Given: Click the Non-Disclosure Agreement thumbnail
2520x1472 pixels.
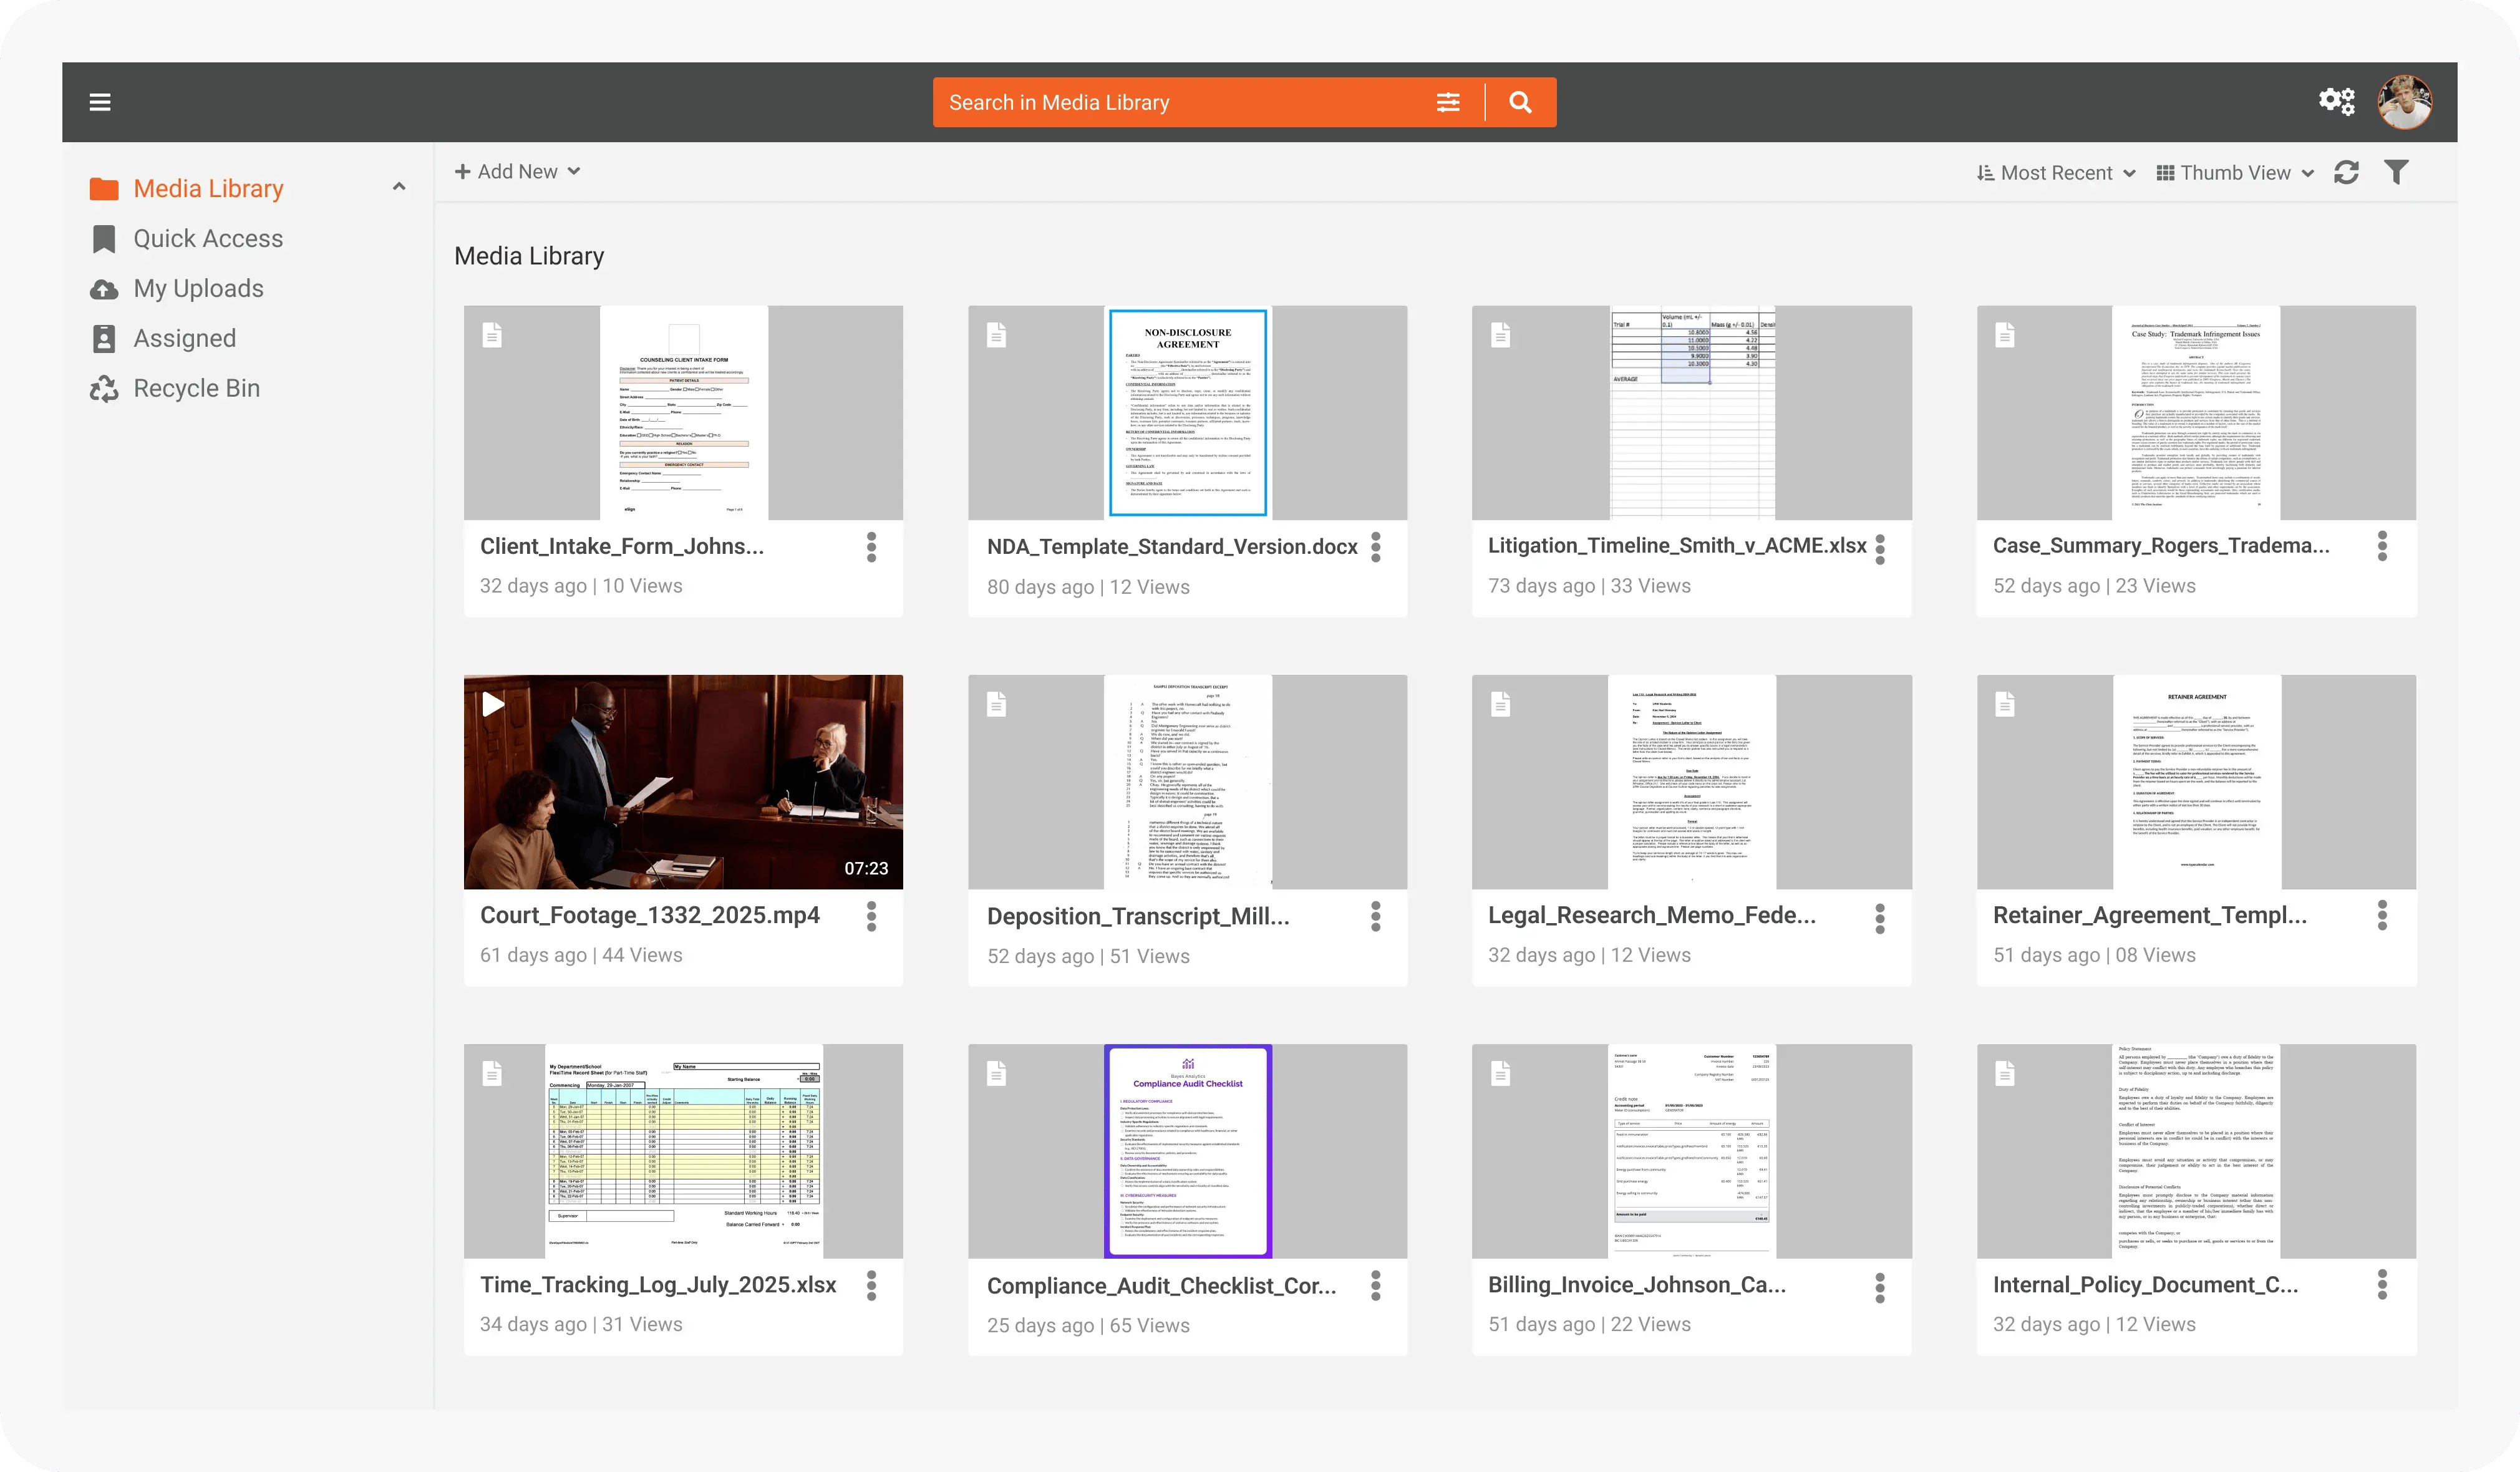Looking at the screenshot, I should pyautogui.click(x=1187, y=413).
